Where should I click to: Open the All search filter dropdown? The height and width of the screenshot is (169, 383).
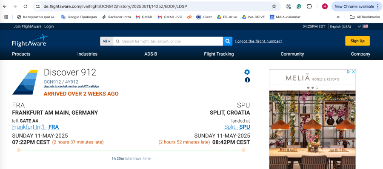106,41
